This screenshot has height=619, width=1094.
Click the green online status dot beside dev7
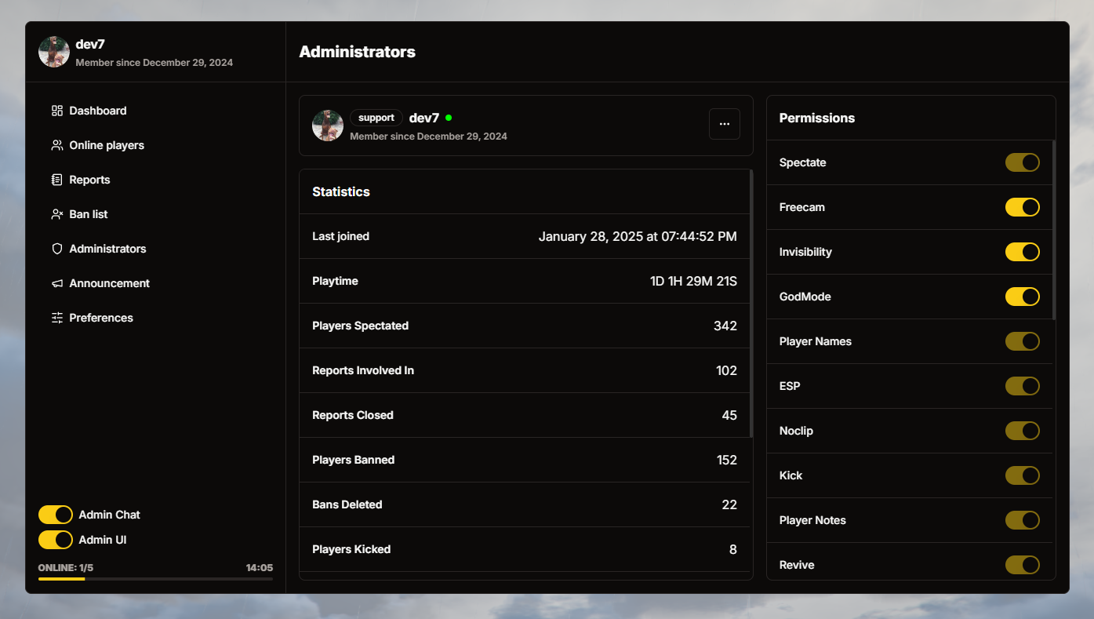point(448,117)
